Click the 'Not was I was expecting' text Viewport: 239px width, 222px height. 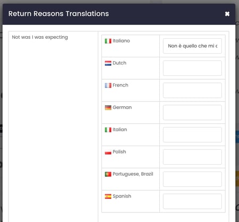tap(40, 37)
